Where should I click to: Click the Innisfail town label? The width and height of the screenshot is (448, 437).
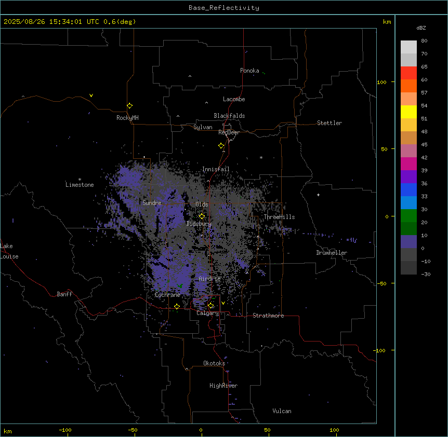pyautogui.click(x=216, y=169)
